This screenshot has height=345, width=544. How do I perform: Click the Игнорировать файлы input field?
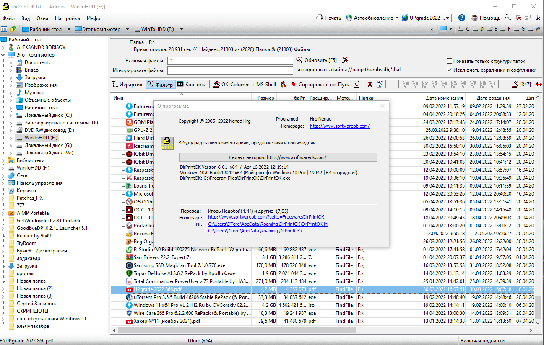coord(230,70)
